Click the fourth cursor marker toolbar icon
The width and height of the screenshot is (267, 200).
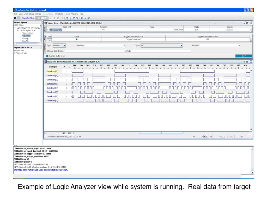[x=77, y=18]
